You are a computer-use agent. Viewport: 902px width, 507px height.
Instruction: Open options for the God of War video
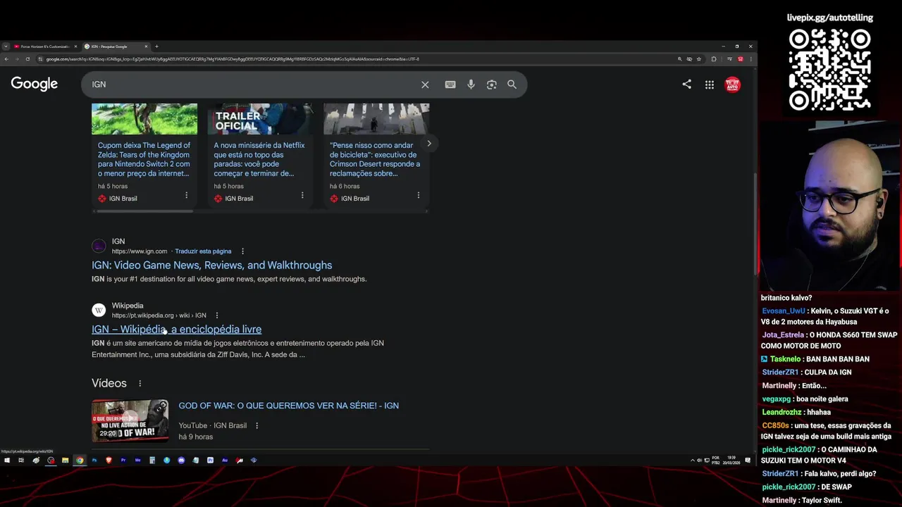point(257,425)
